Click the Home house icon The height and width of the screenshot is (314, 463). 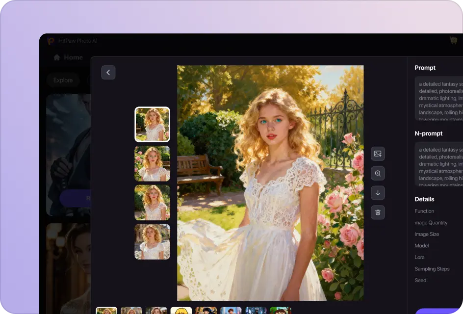57,57
